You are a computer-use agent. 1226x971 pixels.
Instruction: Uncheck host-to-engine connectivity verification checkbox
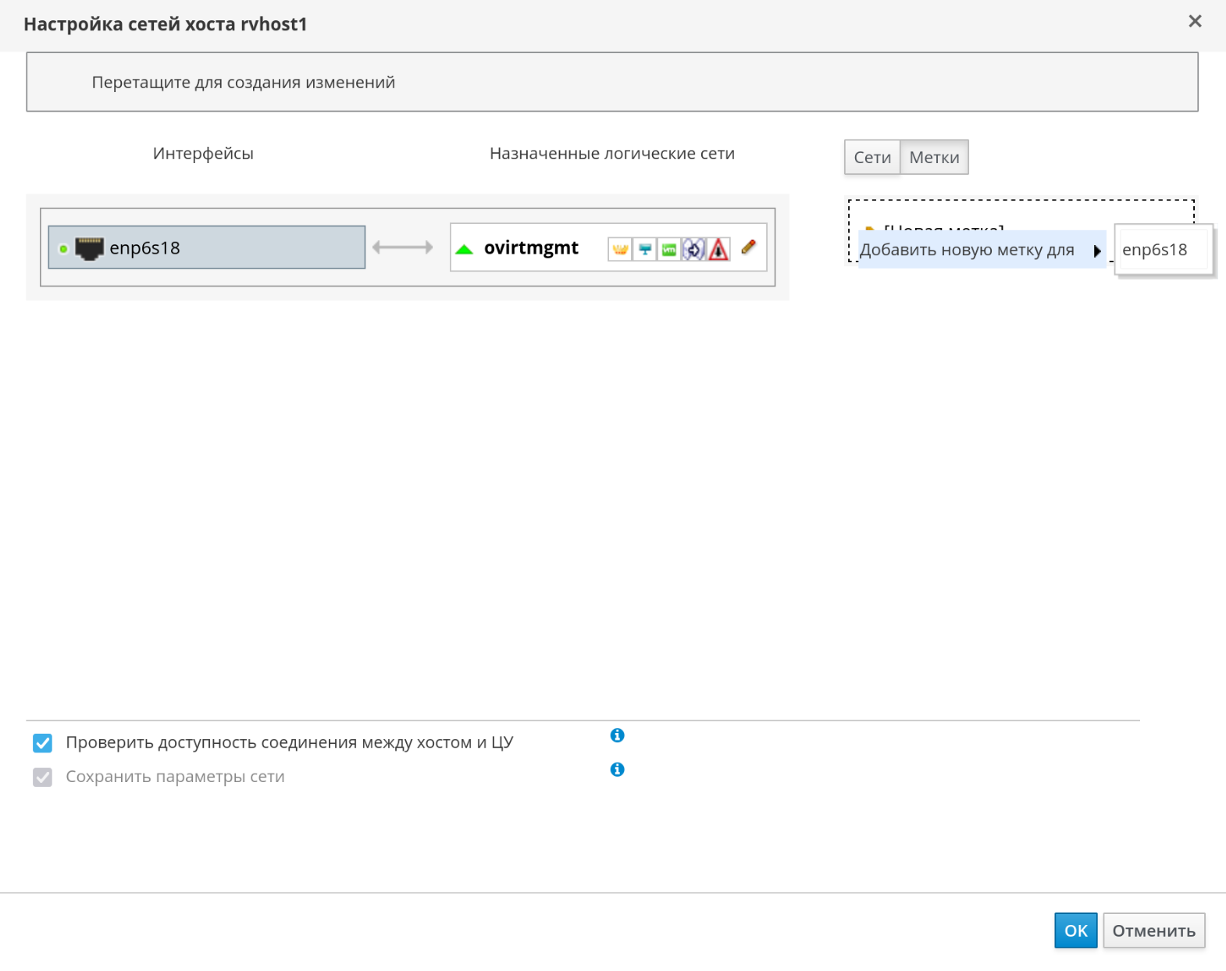pos(43,742)
